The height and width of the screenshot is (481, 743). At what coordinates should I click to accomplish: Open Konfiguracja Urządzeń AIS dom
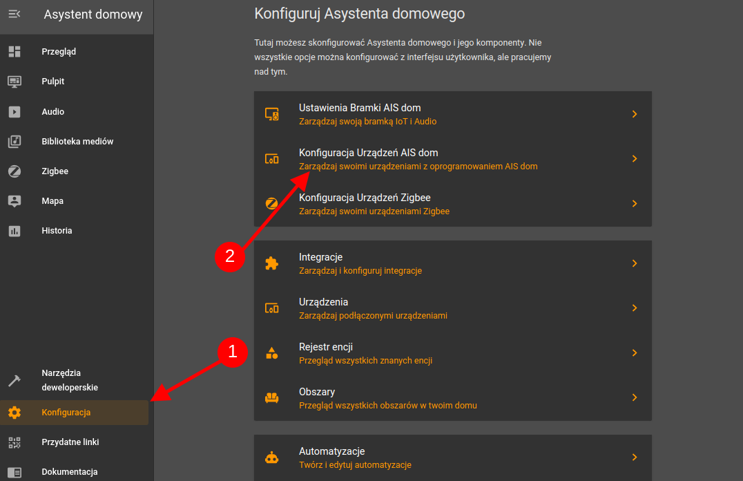pyautogui.click(x=452, y=159)
